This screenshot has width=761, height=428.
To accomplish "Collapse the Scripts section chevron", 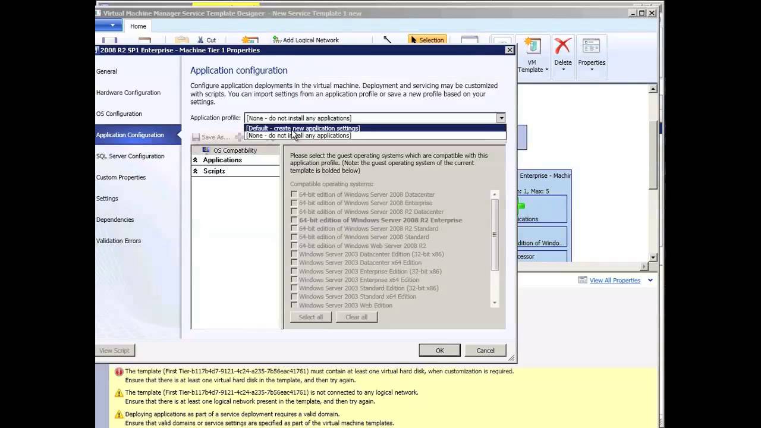I will pyautogui.click(x=195, y=171).
